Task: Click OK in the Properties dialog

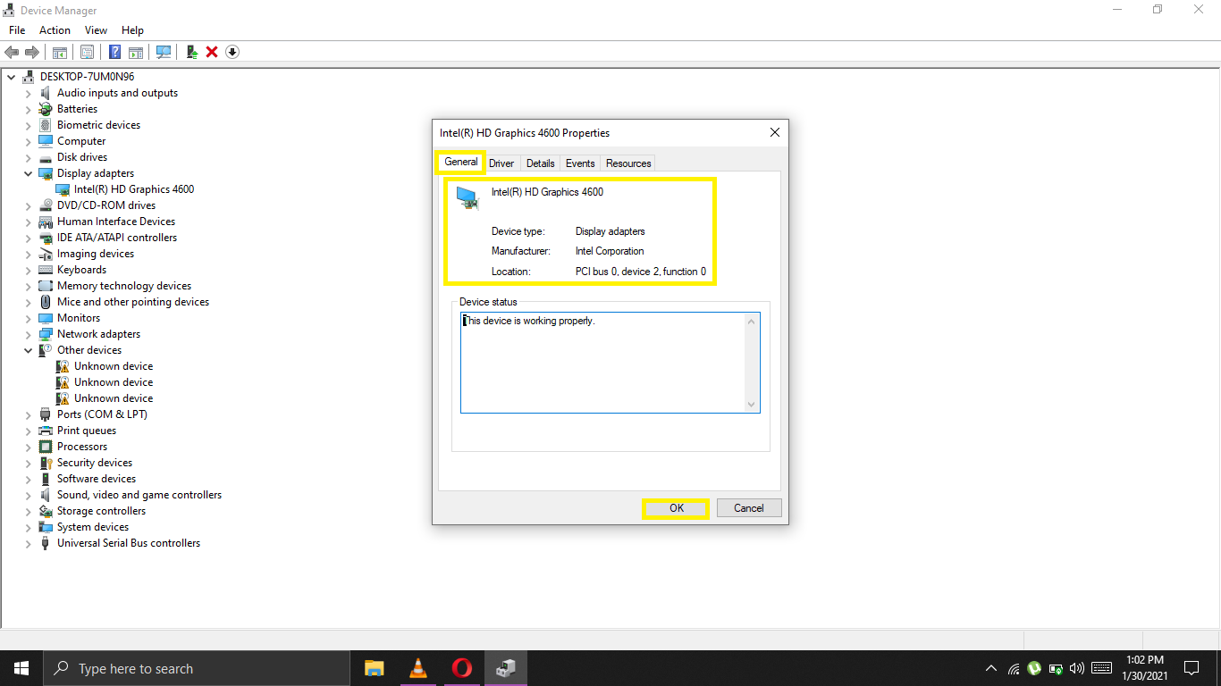Action: pyautogui.click(x=677, y=508)
